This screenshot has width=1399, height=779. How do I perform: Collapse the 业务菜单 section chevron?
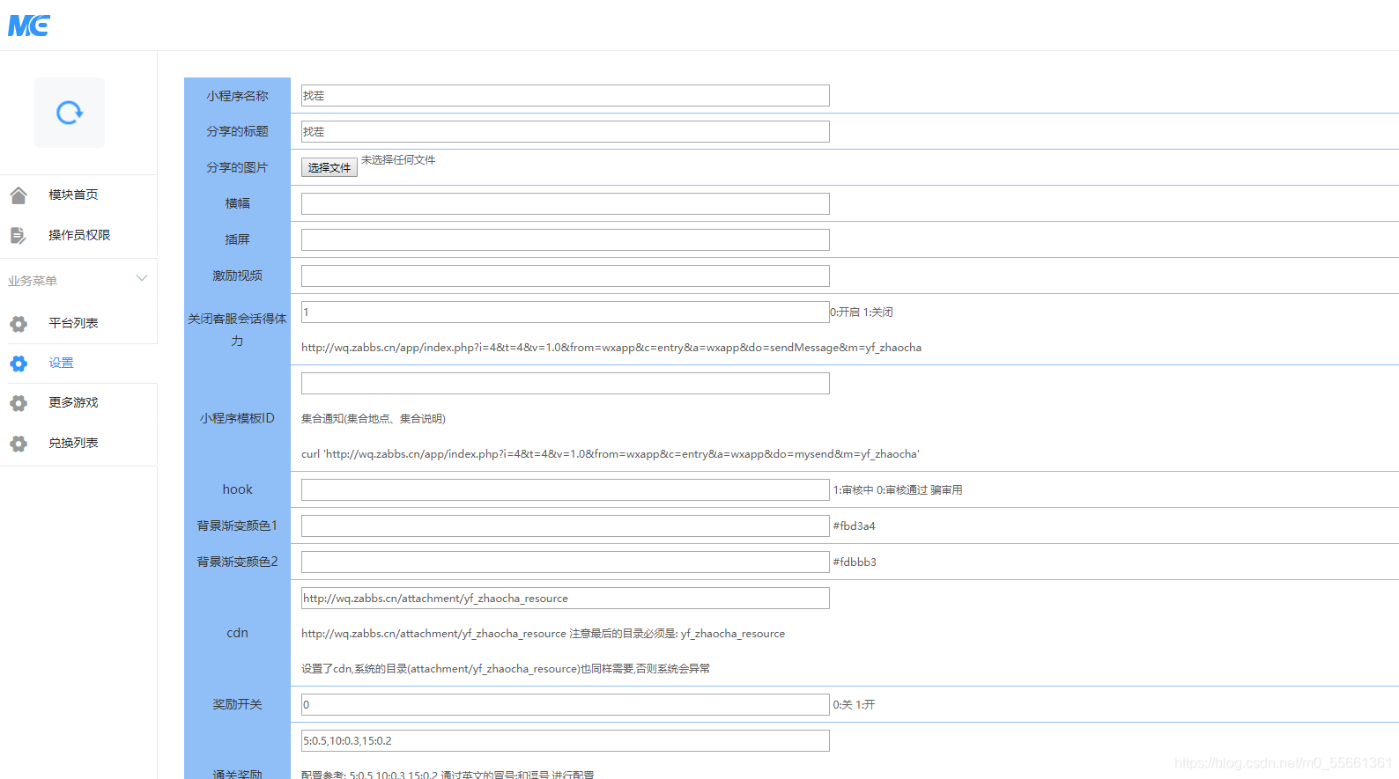point(141,279)
